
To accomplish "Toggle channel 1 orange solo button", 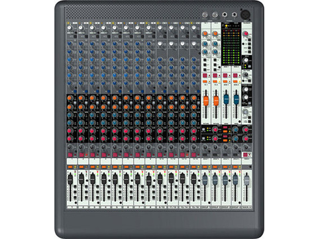I will 70,167.
